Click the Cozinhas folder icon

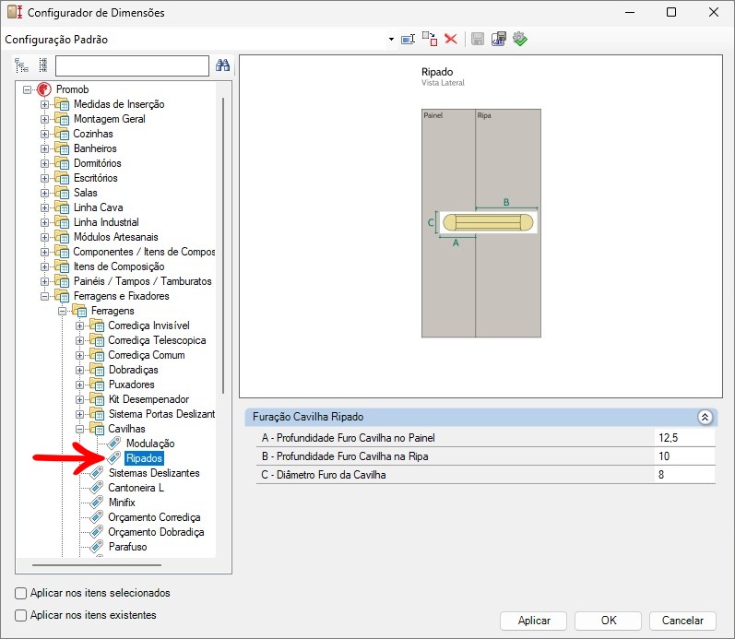[x=62, y=134]
